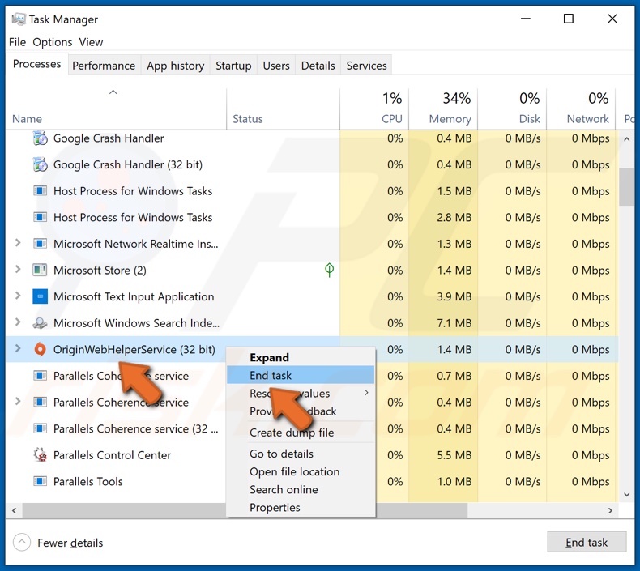Image resolution: width=640 pixels, height=571 pixels.
Task: Click the Microsoft Network Realtime Ins... icon
Action: [40, 244]
